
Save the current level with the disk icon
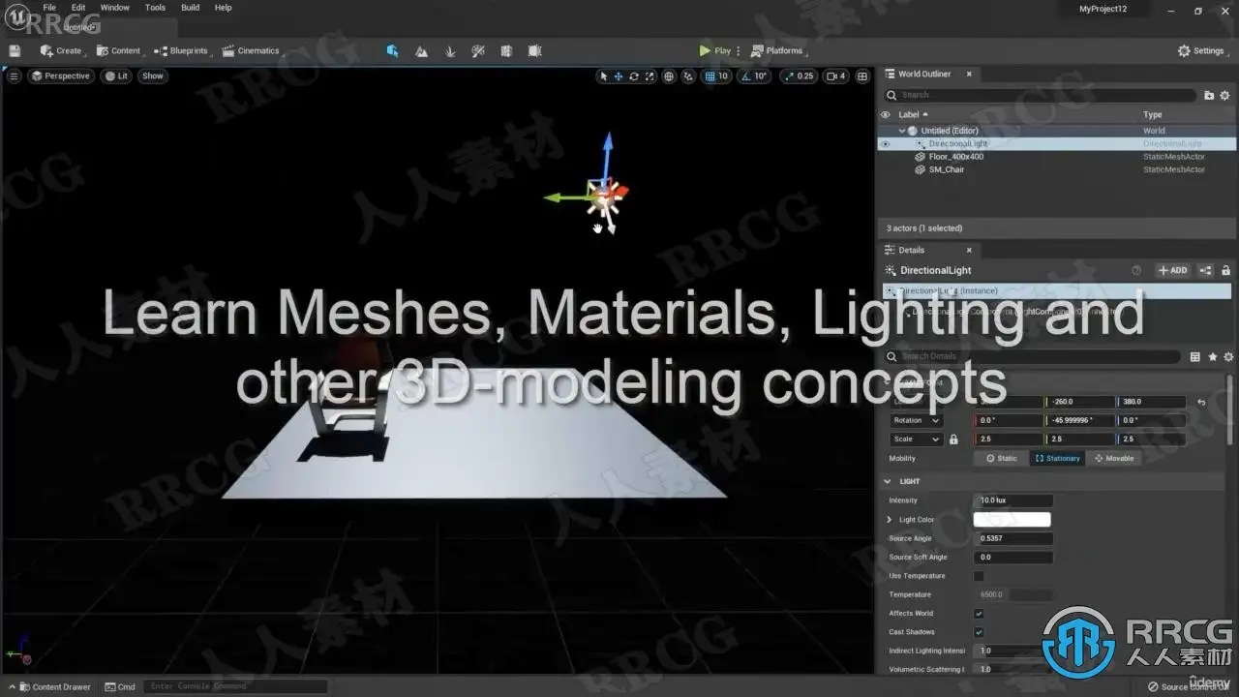(15, 50)
